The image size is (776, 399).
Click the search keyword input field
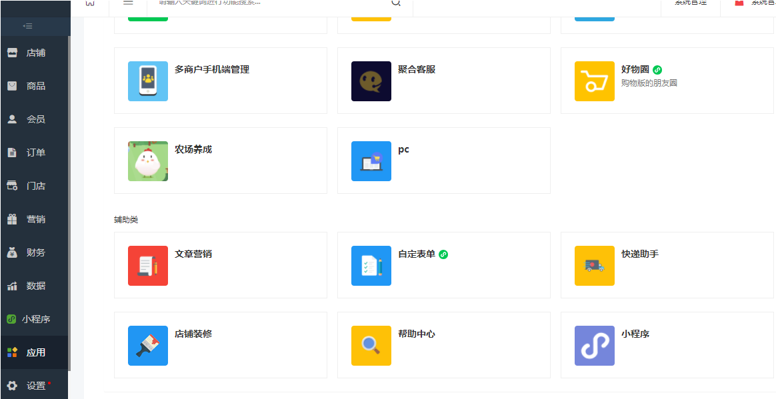267,3
